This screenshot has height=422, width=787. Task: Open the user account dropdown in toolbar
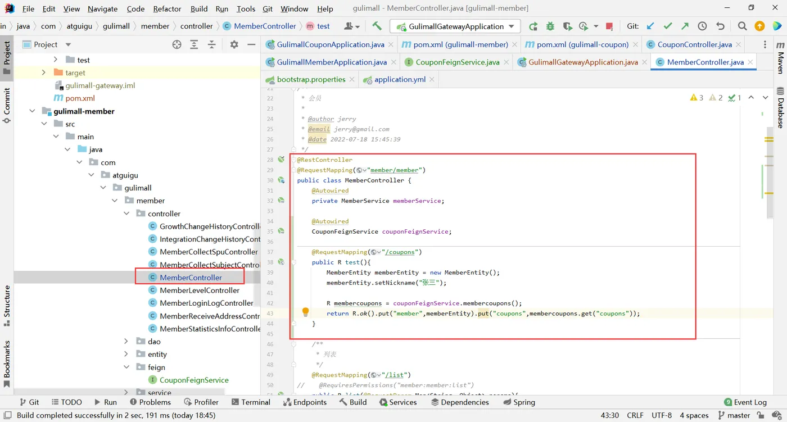[x=352, y=26]
